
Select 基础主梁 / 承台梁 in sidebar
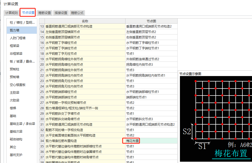pos(22,124)
